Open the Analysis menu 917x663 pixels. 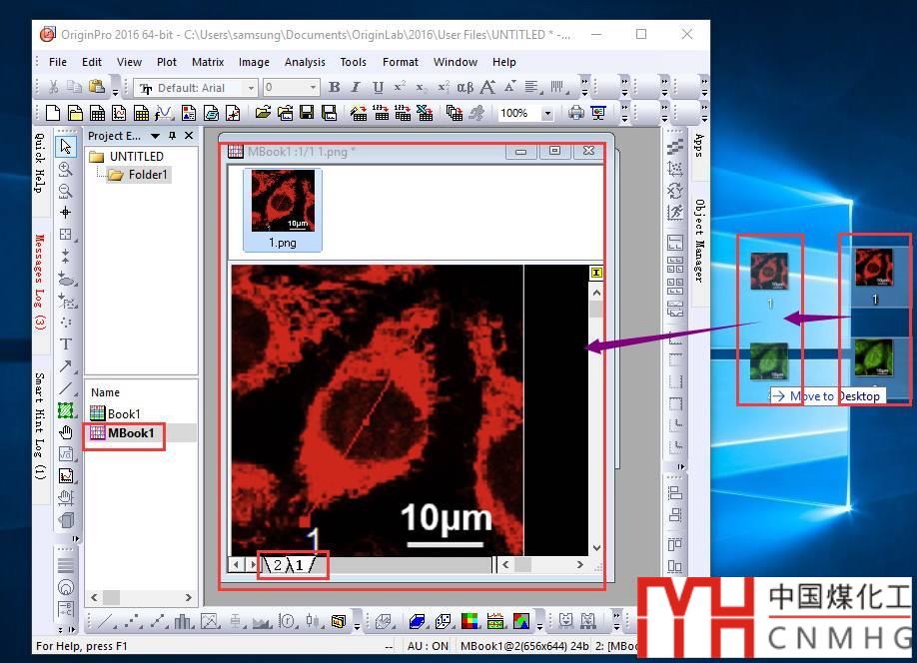[x=305, y=62]
